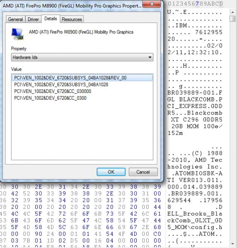
Task: Click ASCII line '5_MXM\config.h' in hex editor
Action: tap(195, 227)
